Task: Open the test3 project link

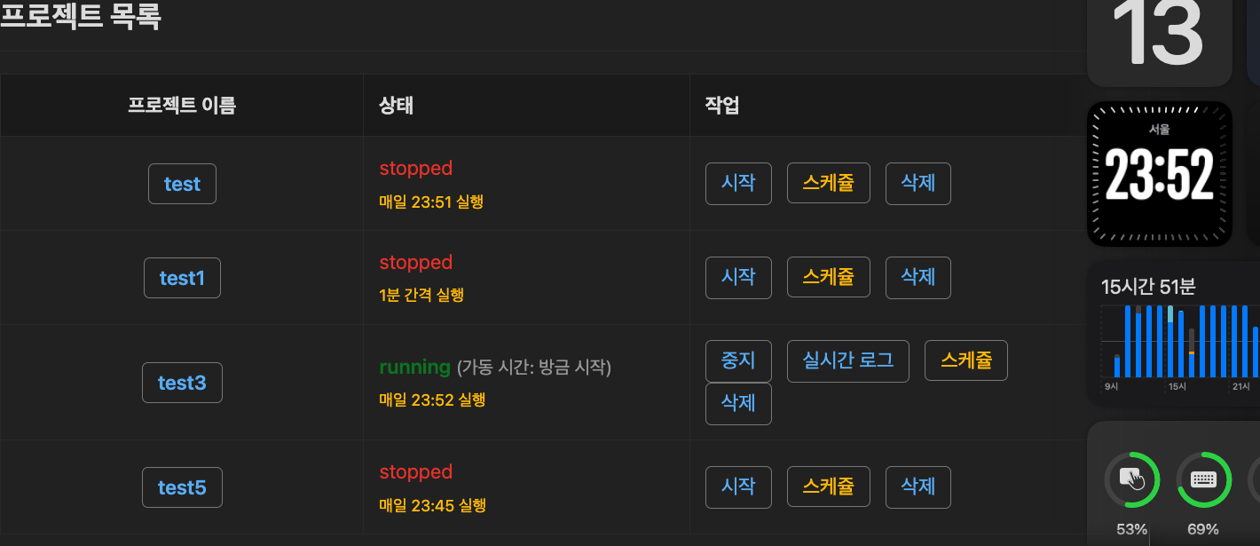Action: pyautogui.click(x=182, y=383)
